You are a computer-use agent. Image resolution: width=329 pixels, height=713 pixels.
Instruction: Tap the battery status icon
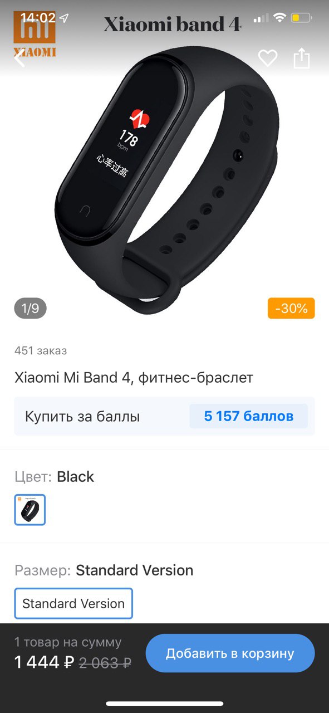pyautogui.click(x=302, y=18)
